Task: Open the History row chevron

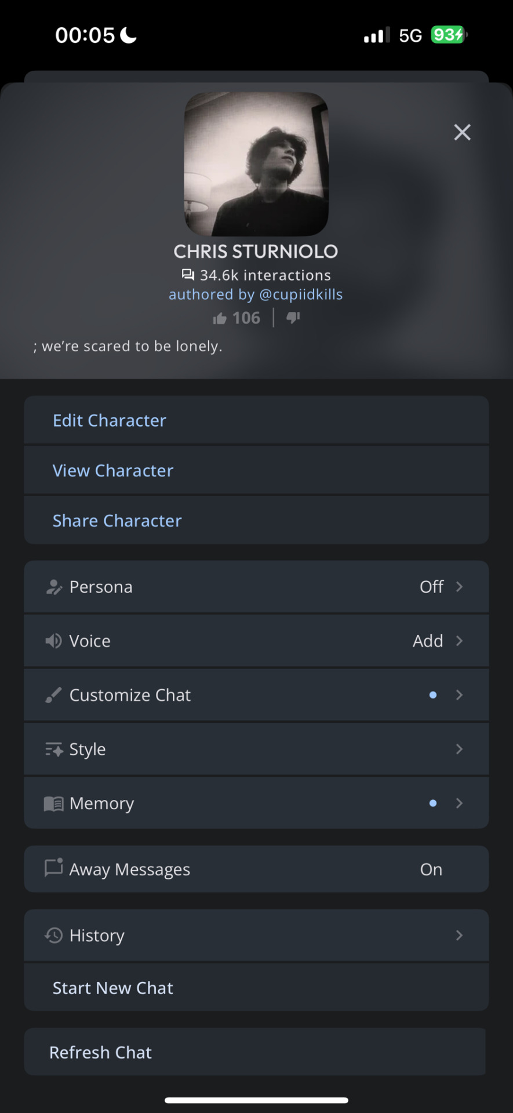Action: tap(460, 935)
